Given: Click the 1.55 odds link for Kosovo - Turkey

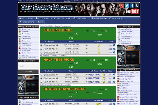Looking at the screenshot, I should click(x=109, y=75).
